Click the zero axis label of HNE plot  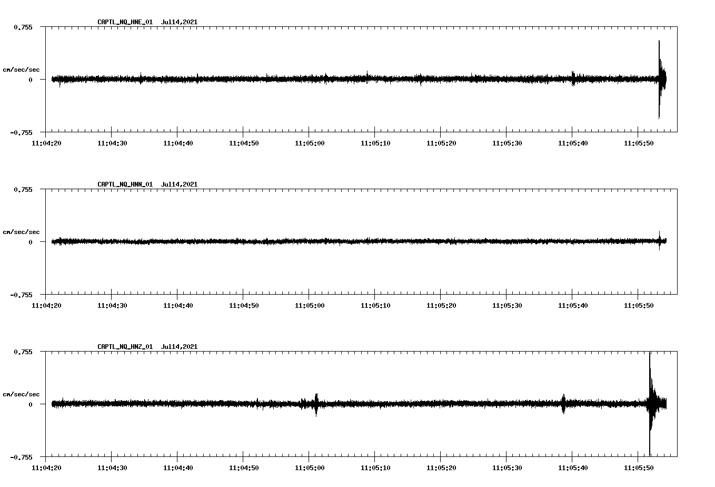(31, 80)
